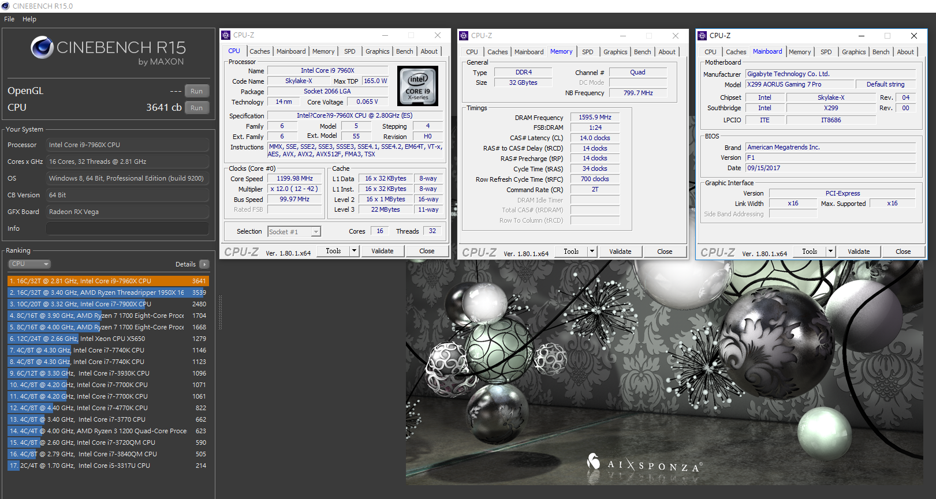Minimize the Mainboard CPU-Z window

tap(861, 36)
